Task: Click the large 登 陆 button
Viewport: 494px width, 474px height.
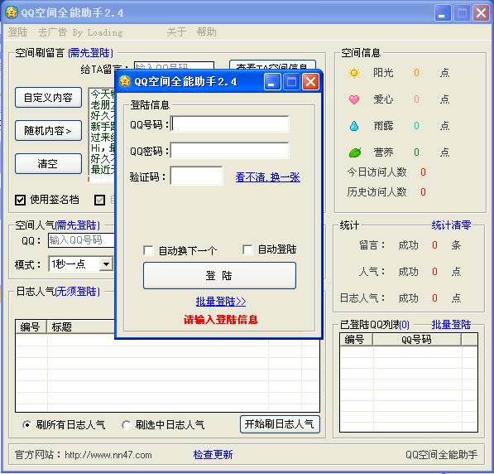Action: coord(219,275)
